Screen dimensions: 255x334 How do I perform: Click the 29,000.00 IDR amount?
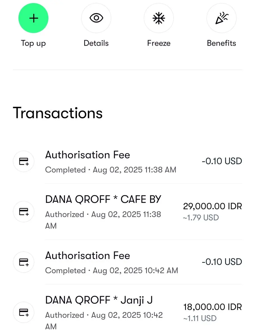pyautogui.click(x=213, y=206)
